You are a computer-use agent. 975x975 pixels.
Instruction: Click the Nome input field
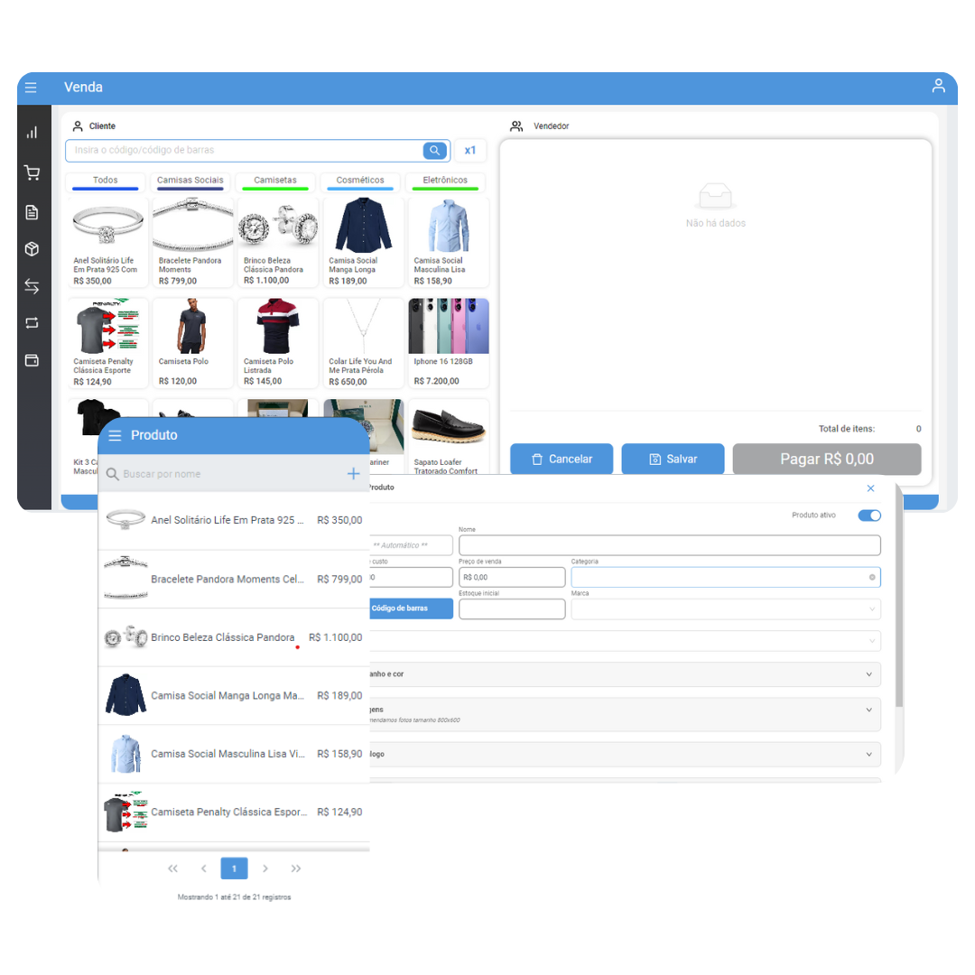point(669,545)
